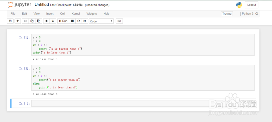Viewport: 272px width, 122px height.
Task: Open the Kernel menu
Action: pos(76,14)
